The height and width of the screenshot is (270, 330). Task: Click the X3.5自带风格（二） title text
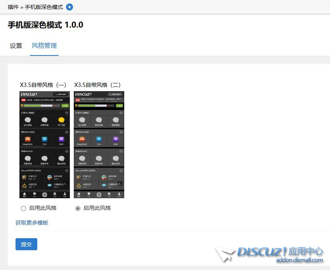coord(97,85)
